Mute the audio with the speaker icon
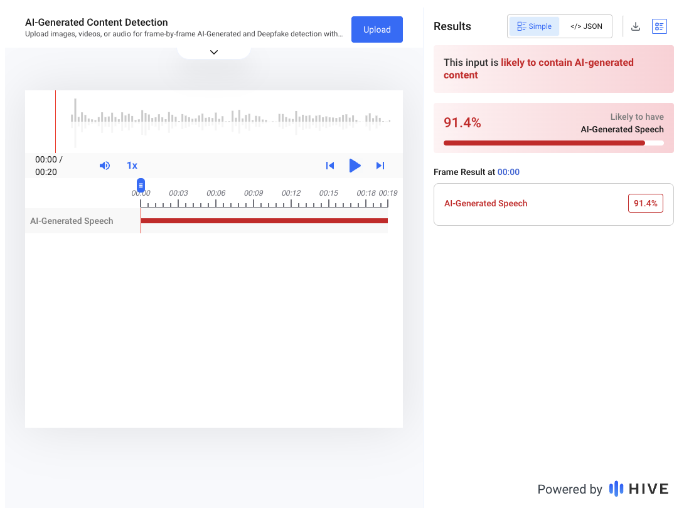This screenshot has height=508, width=684. point(105,166)
